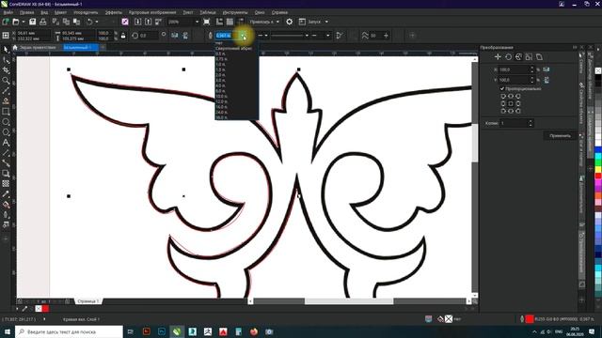Viewport: 602px width, 338px height.
Task: Click the Import icon in toolbar
Action: (x=138, y=22)
